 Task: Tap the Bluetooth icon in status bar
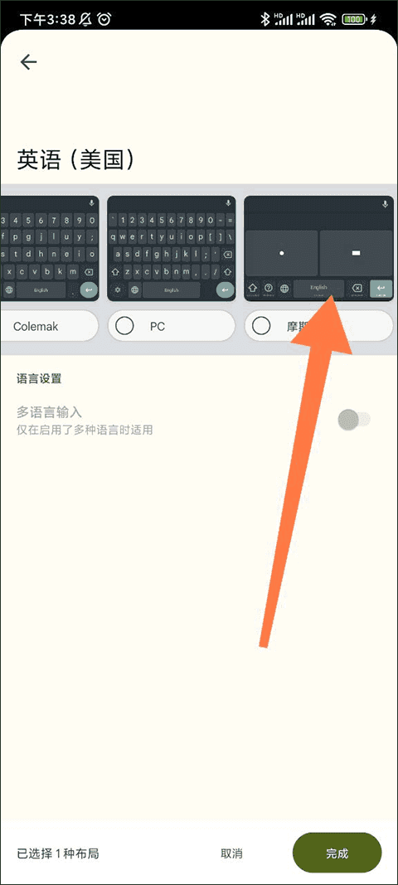pos(265,20)
